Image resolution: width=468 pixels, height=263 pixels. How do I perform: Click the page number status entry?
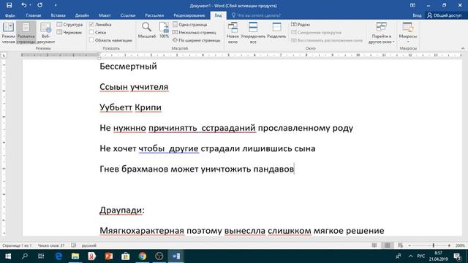click(17, 245)
